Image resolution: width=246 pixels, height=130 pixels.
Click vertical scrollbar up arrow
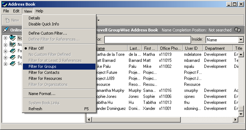pyautogui.click(x=241, y=54)
